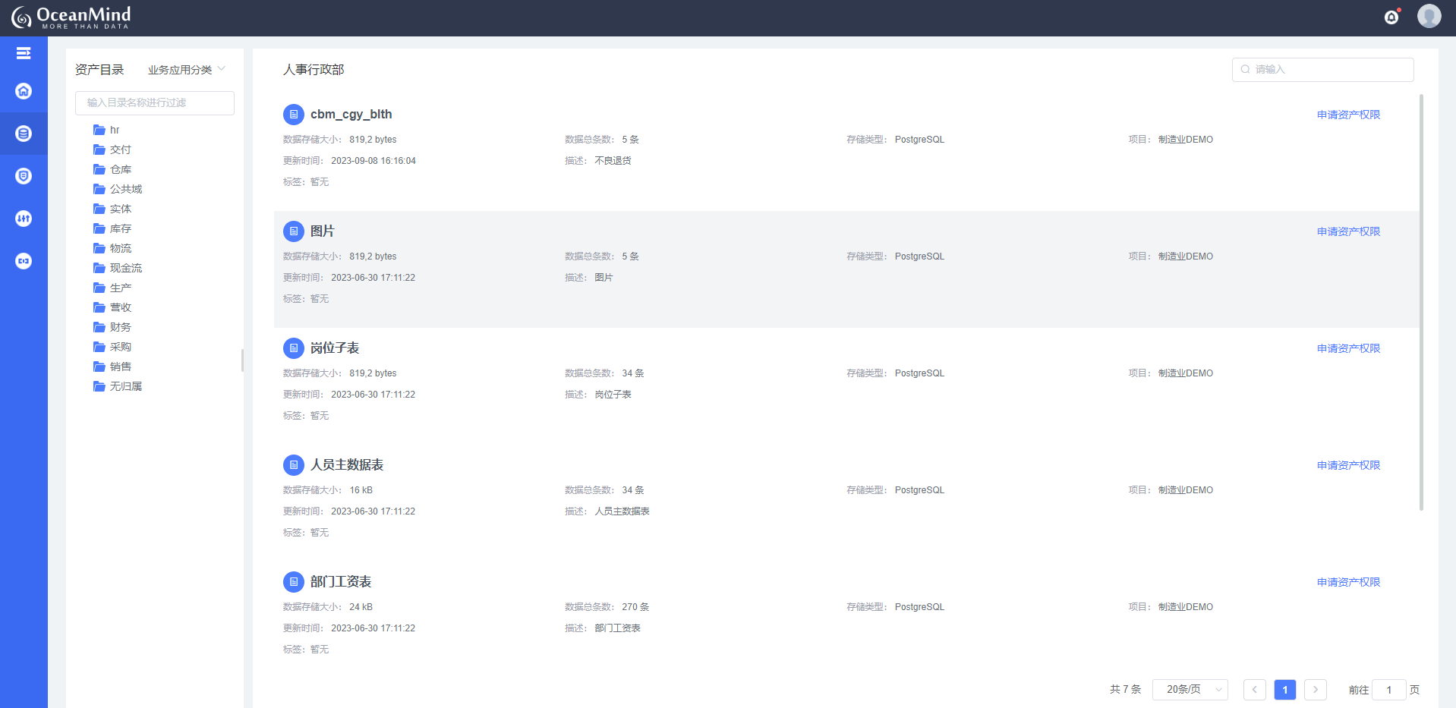This screenshot has height=708, width=1456.
Task: Open the last sidebar connector icon
Action: [24, 261]
